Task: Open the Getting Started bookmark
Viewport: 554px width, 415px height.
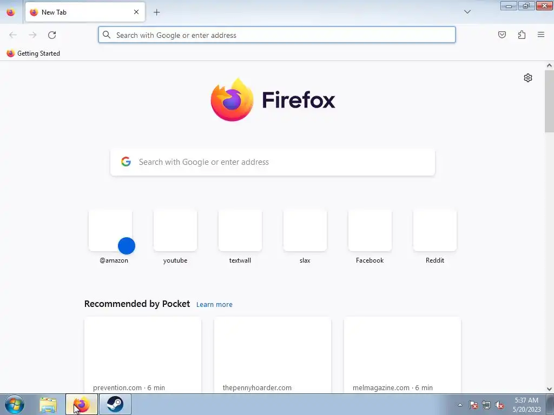Action: [33, 53]
